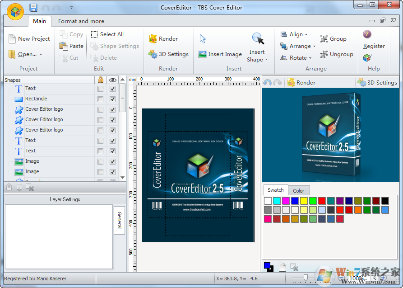Viewport: 403px width, 288px height.
Task: Hide the Rectangle shape visibility checkbox
Action: point(112,99)
